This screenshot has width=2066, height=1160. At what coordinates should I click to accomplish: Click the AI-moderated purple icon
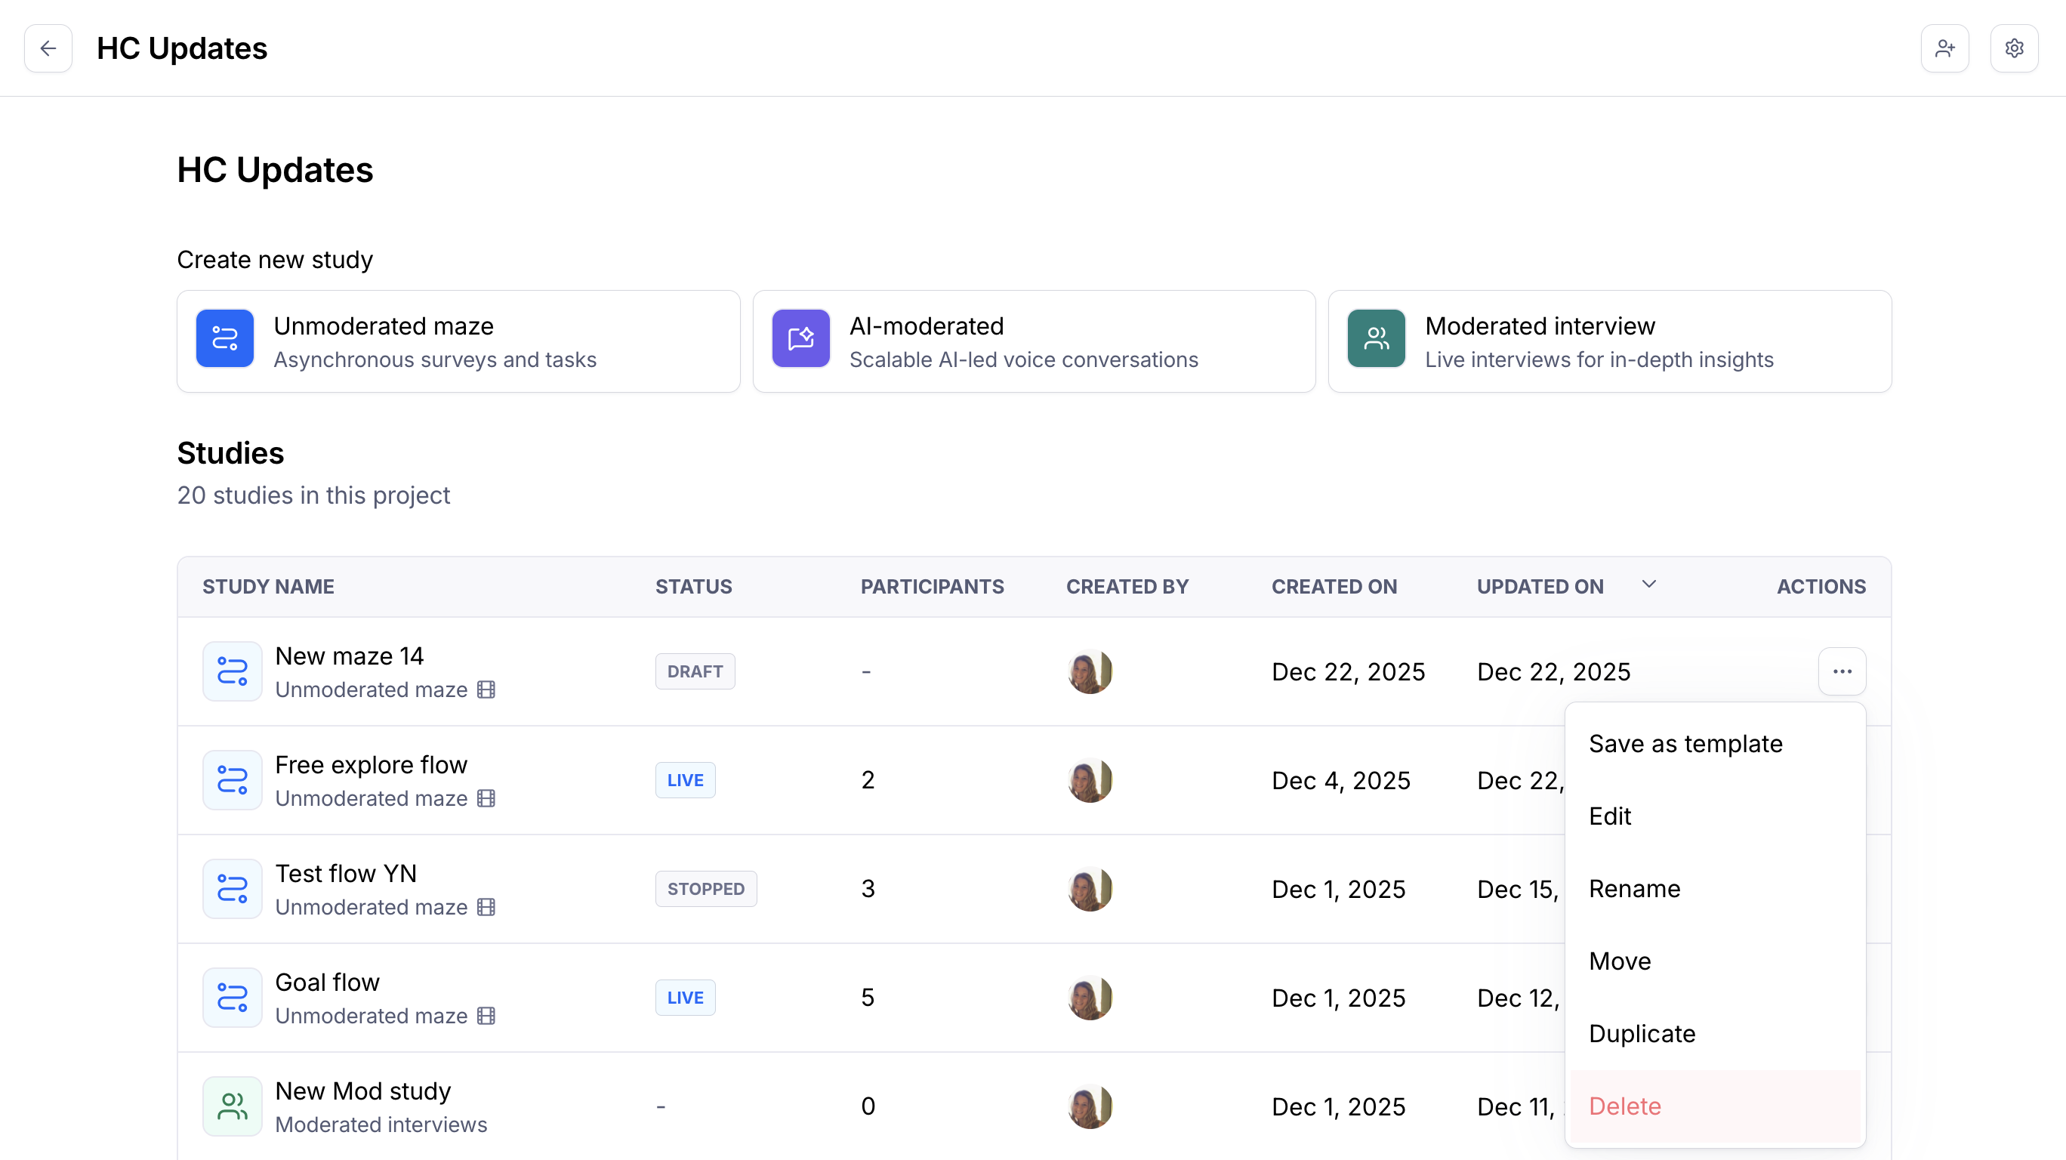click(800, 338)
